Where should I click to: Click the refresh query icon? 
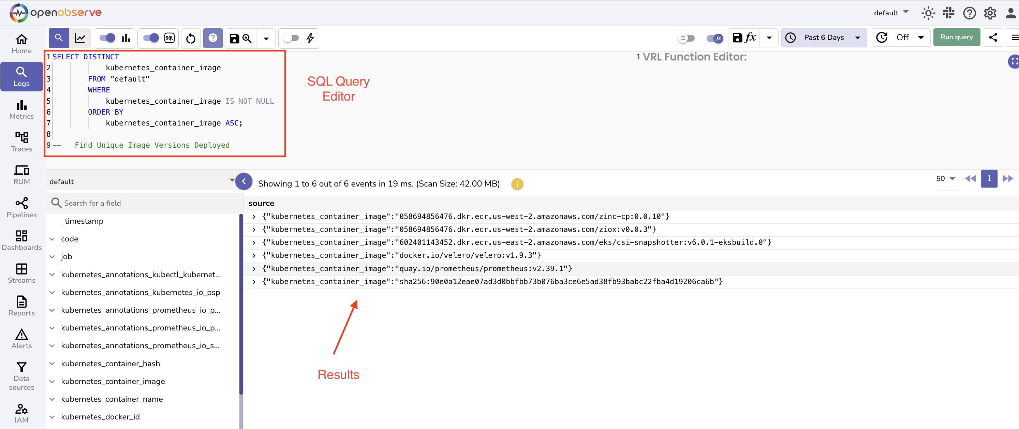(190, 38)
